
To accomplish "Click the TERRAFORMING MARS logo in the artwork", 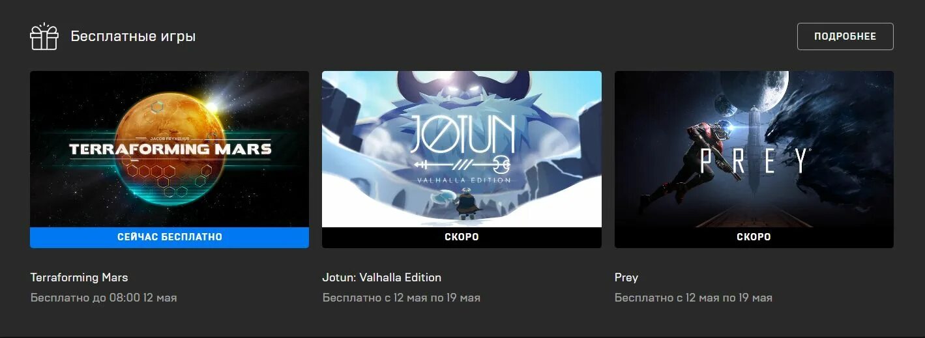I will point(170,147).
